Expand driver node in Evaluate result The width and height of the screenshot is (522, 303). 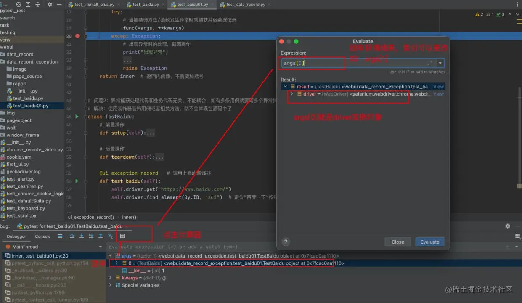(x=292, y=94)
